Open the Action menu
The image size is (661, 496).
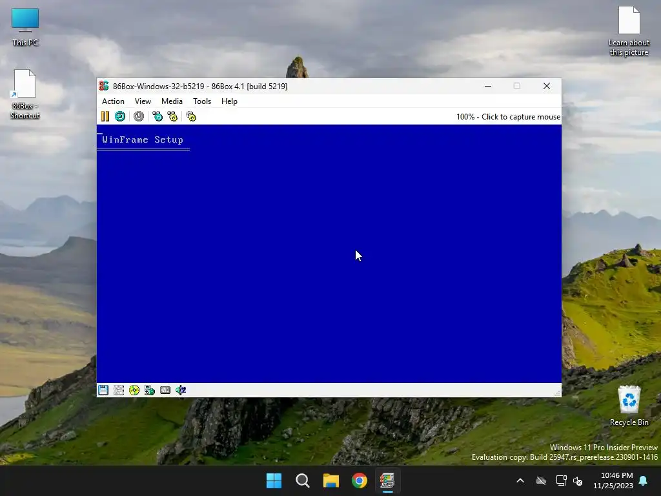(113, 101)
